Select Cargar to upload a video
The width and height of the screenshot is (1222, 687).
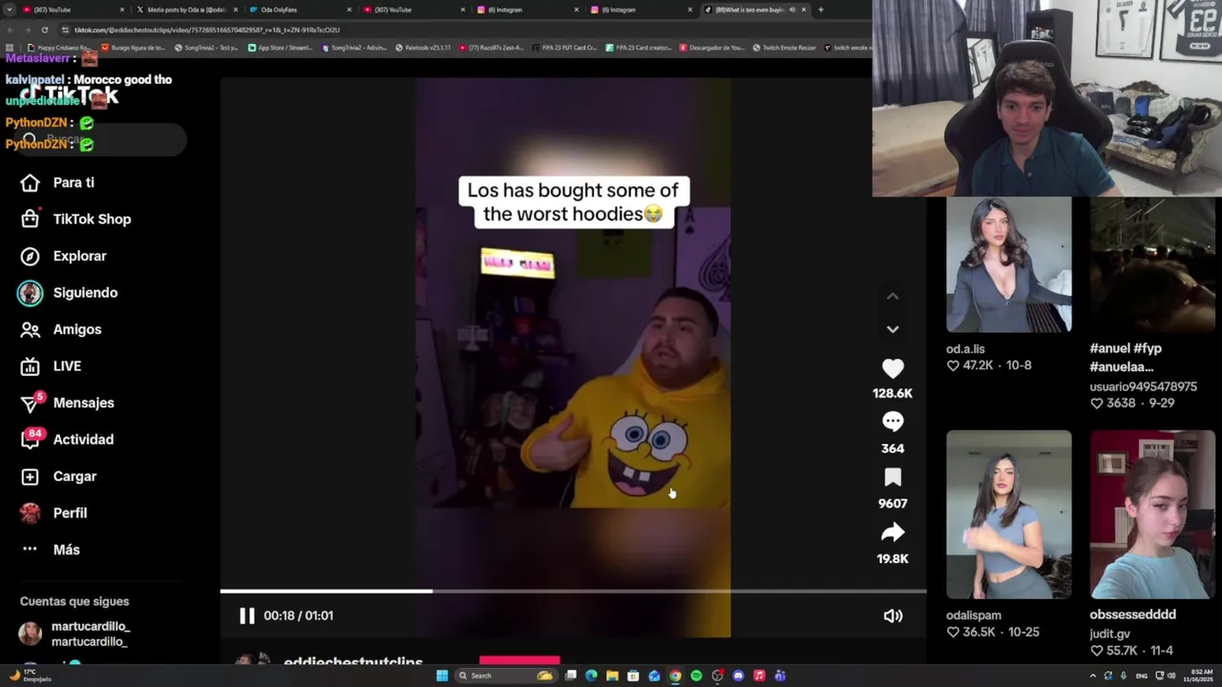58,476
